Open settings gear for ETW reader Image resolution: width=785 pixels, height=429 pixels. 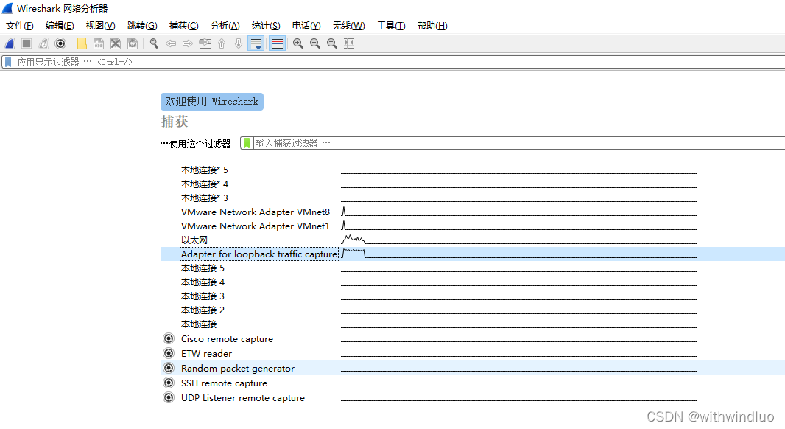pos(169,353)
